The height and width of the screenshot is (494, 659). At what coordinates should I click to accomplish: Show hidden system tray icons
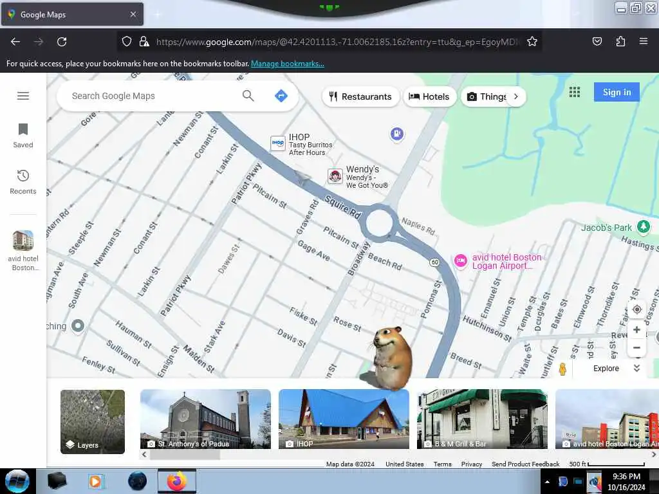[547, 482]
